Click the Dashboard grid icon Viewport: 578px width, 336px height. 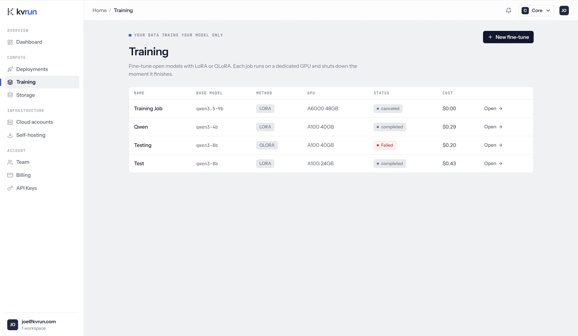(10, 42)
